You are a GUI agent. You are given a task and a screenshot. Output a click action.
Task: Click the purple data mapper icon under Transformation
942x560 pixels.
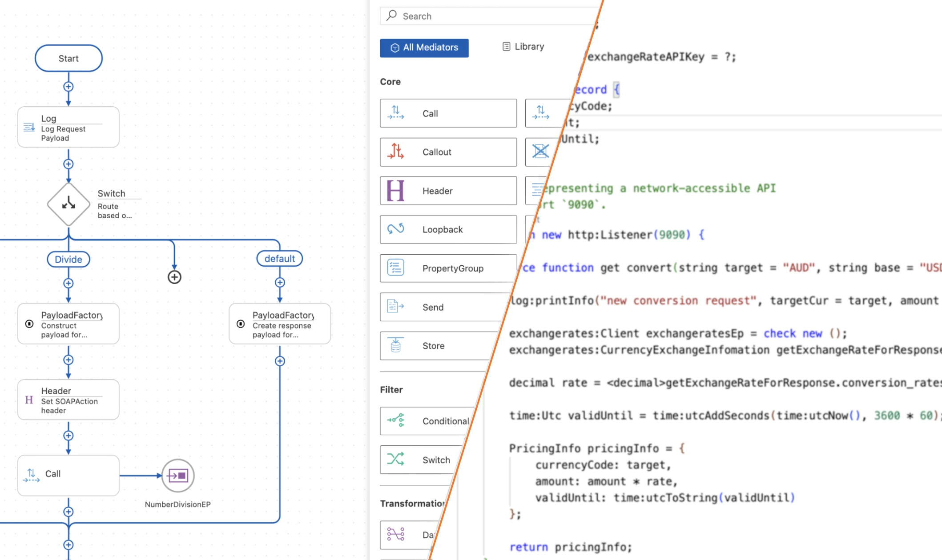(x=395, y=534)
